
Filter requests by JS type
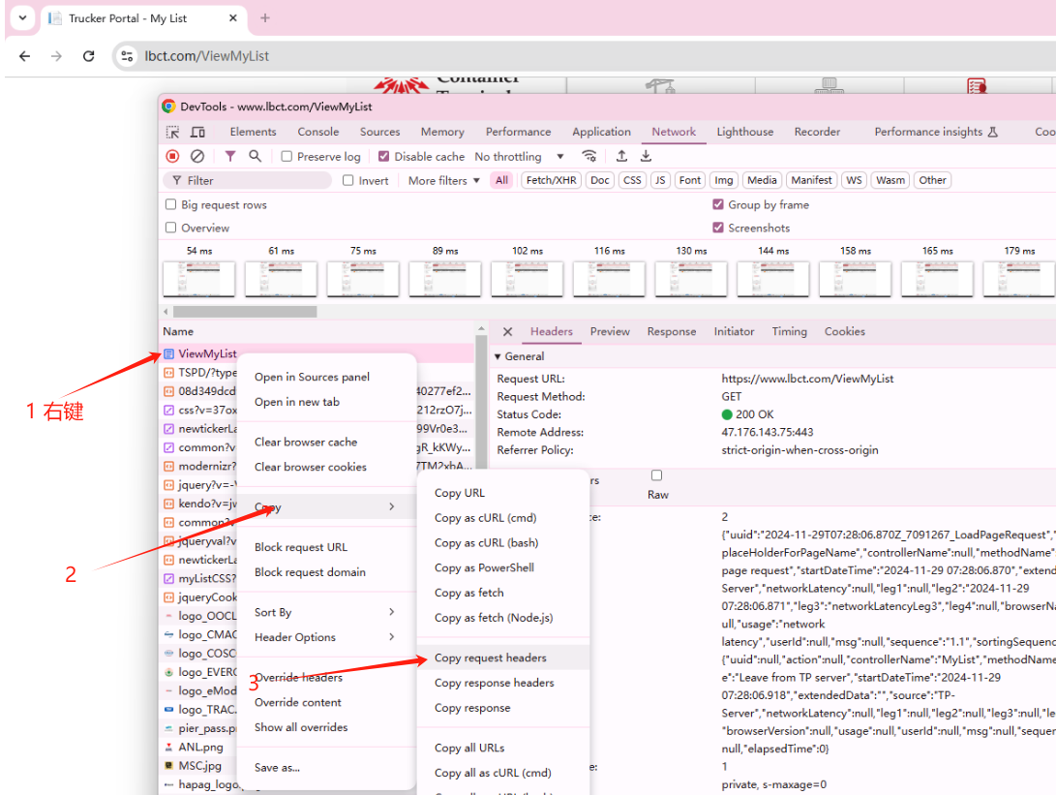click(660, 180)
